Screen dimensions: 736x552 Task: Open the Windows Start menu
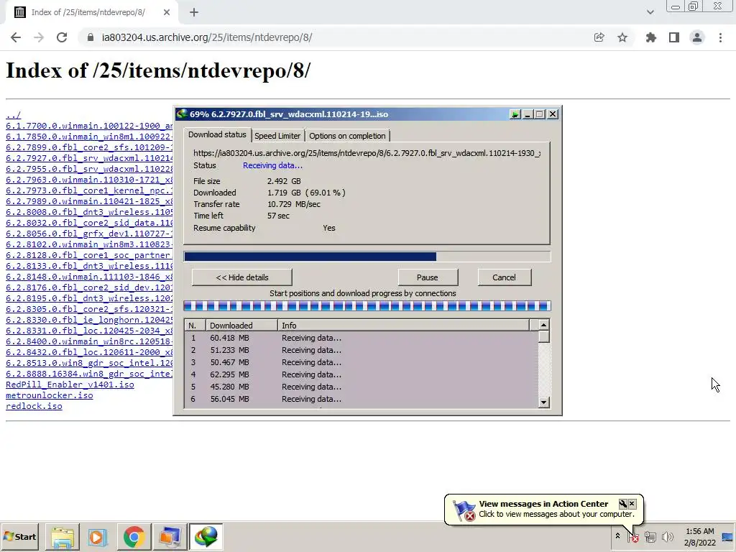click(x=19, y=536)
